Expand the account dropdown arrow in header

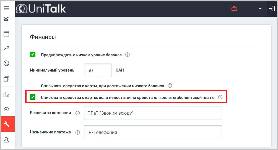(x=260, y=9)
